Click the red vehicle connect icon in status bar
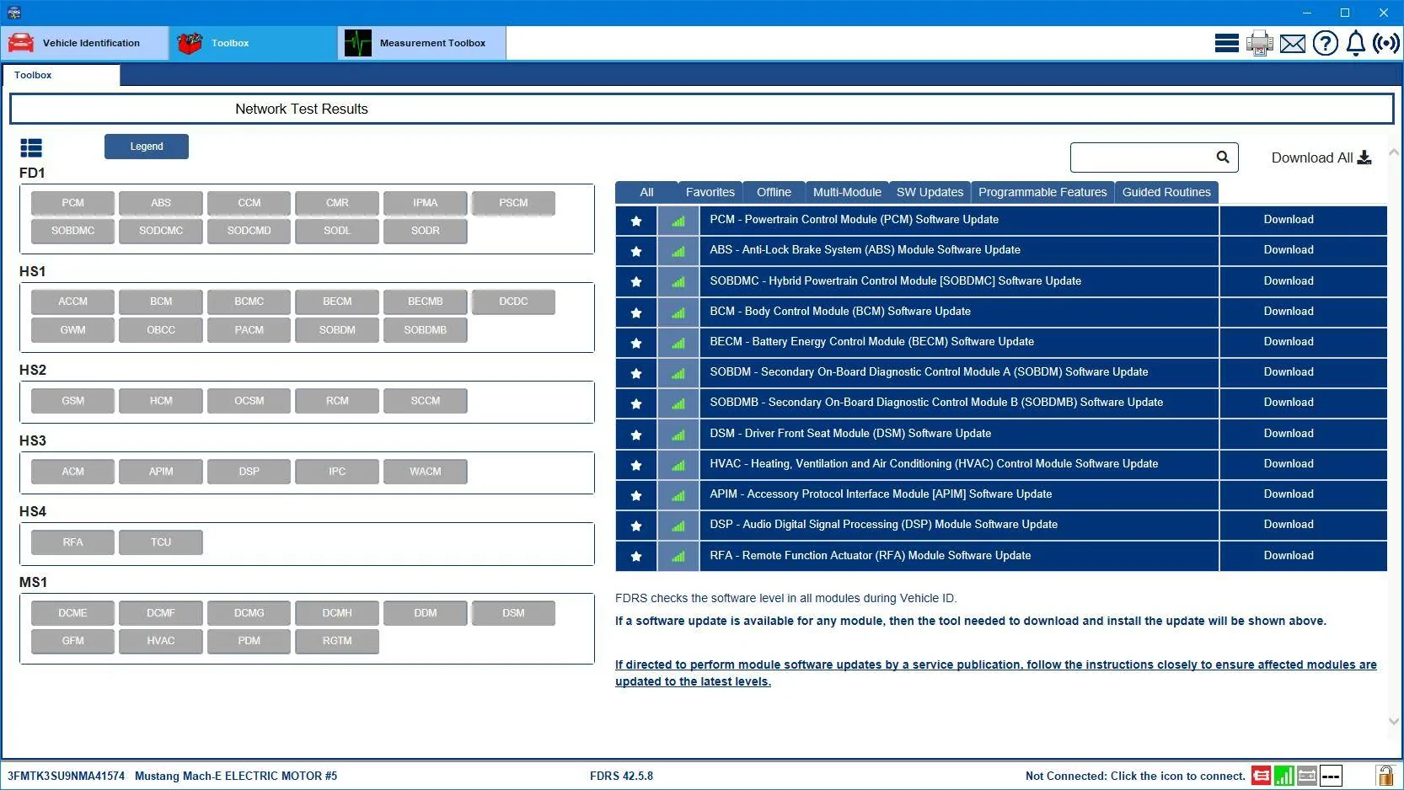The height and width of the screenshot is (790, 1404). (x=1262, y=776)
